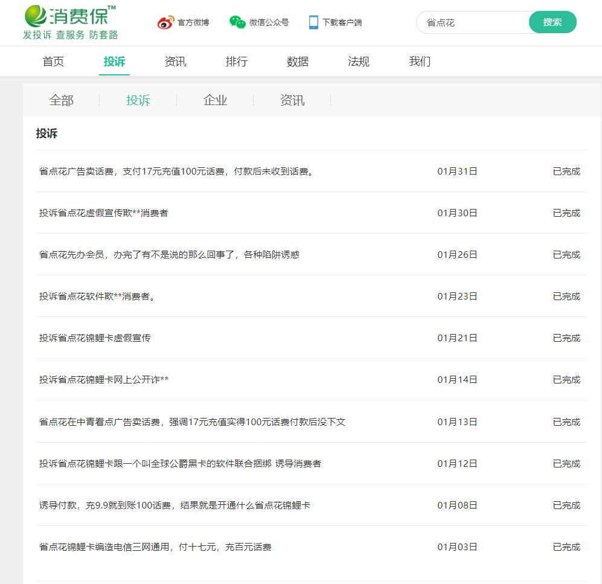The height and width of the screenshot is (584, 602).
Task: Click the 消费保 logo
Action: [70, 16]
